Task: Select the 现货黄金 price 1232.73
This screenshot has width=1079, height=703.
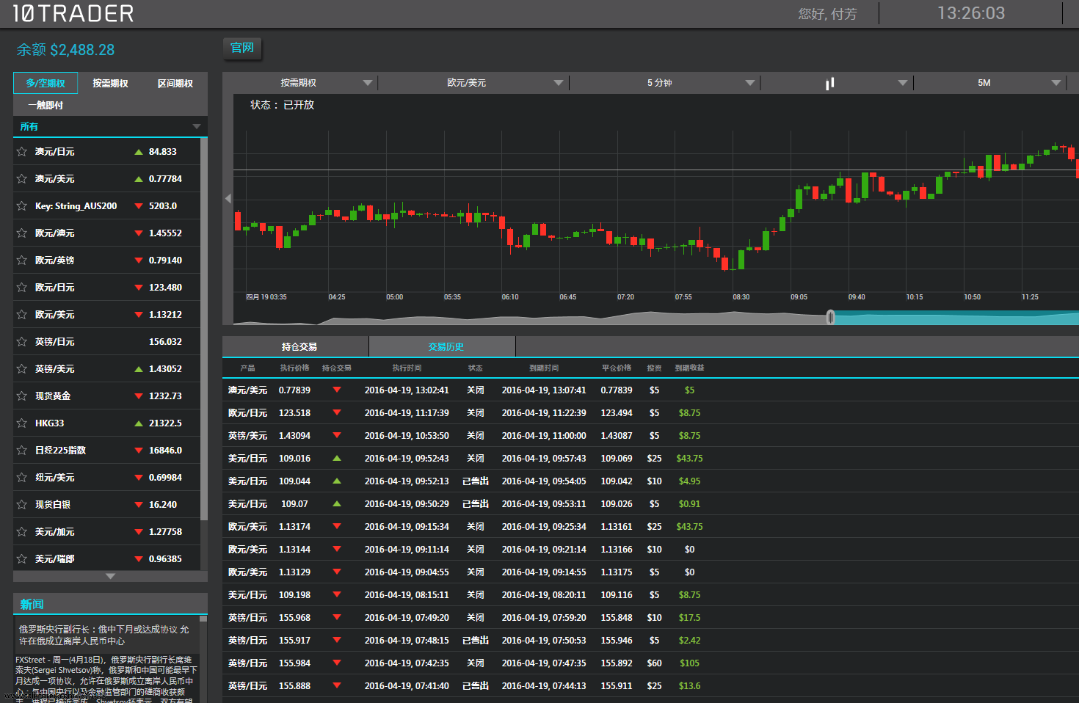Action: [x=165, y=396]
